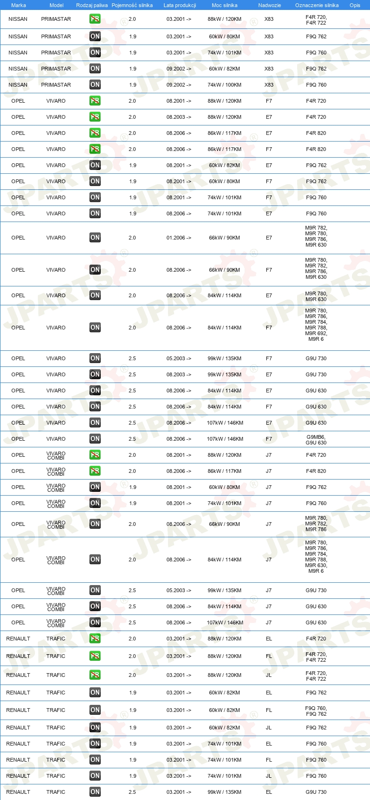Select 'JL' body cell in Renault Trafic 2.0 row

point(269,675)
